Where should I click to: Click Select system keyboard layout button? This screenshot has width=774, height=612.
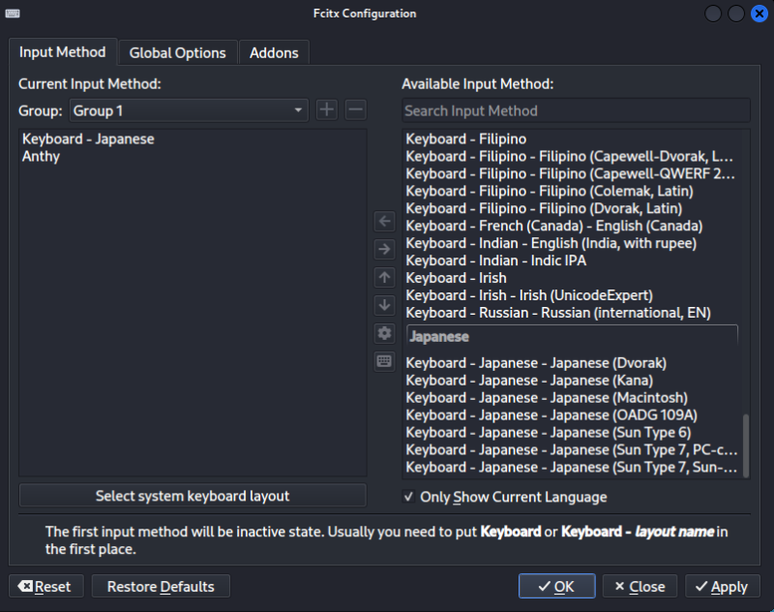point(193,496)
